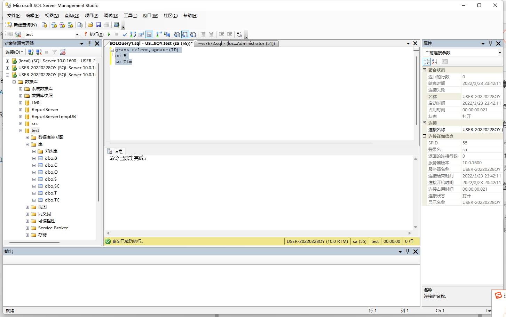Screen dimensions: 506x317
Task: Select the Service Broker folder
Action: pyautogui.click(x=53, y=228)
